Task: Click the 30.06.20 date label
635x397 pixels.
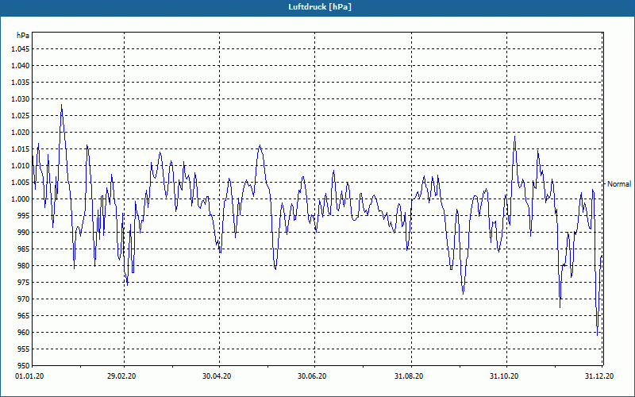Action: [x=312, y=376]
